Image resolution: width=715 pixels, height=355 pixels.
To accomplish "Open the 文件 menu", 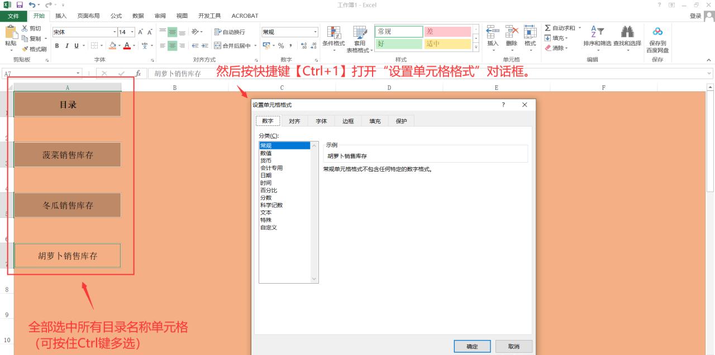I will point(13,16).
